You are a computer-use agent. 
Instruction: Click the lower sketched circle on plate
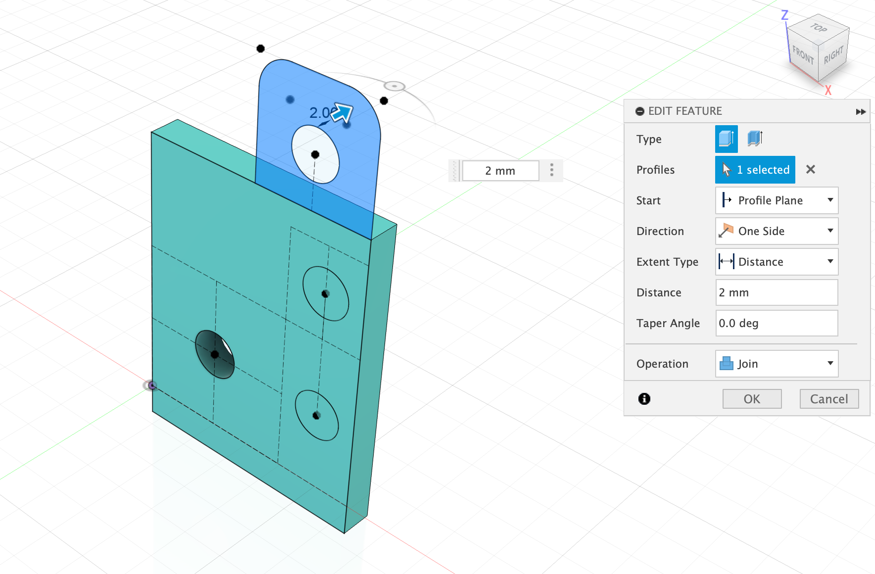(x=317, y=415)
